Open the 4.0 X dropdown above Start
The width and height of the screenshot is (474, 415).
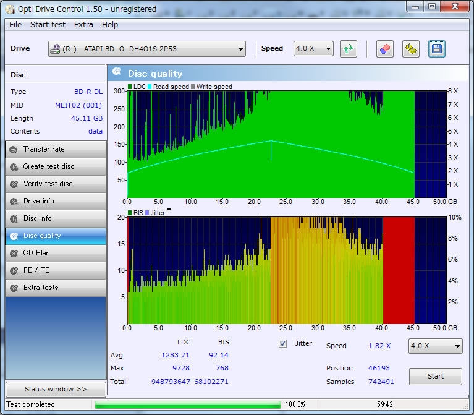click(x=435, y=346)
